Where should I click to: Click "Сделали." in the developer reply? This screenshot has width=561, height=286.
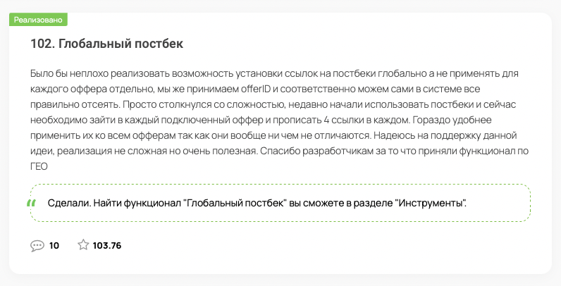69,204
